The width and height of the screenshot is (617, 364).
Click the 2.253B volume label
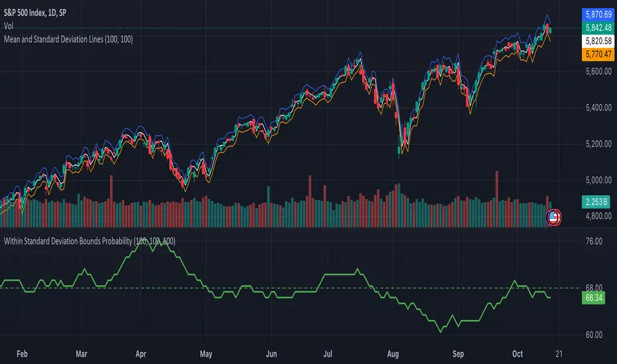pos(596,202)
